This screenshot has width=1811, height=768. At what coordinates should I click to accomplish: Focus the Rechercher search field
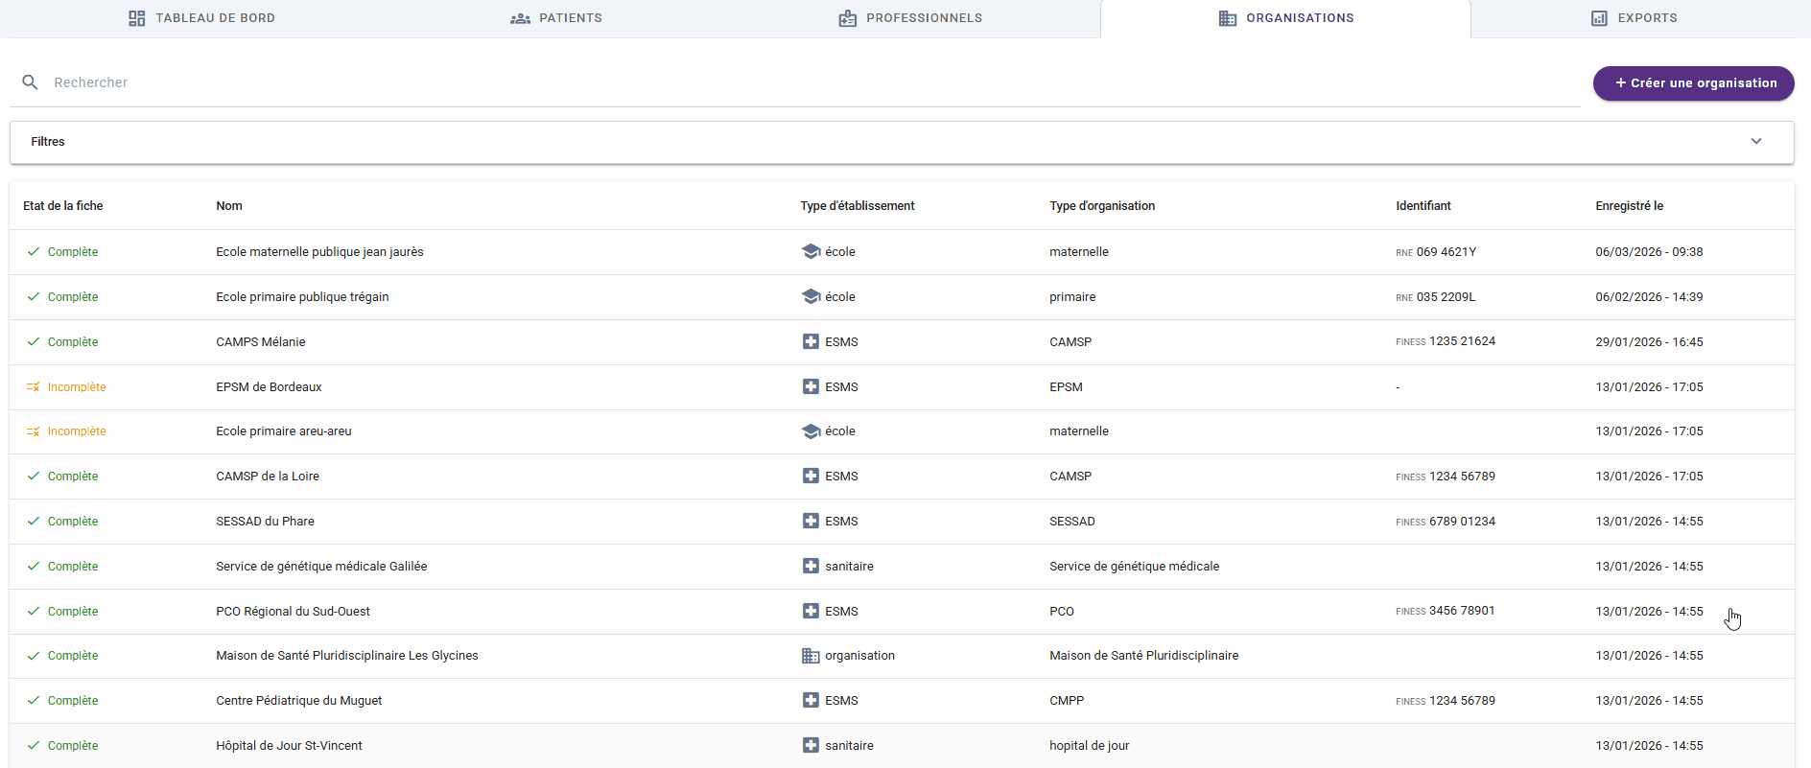click(x=767, y=82)
